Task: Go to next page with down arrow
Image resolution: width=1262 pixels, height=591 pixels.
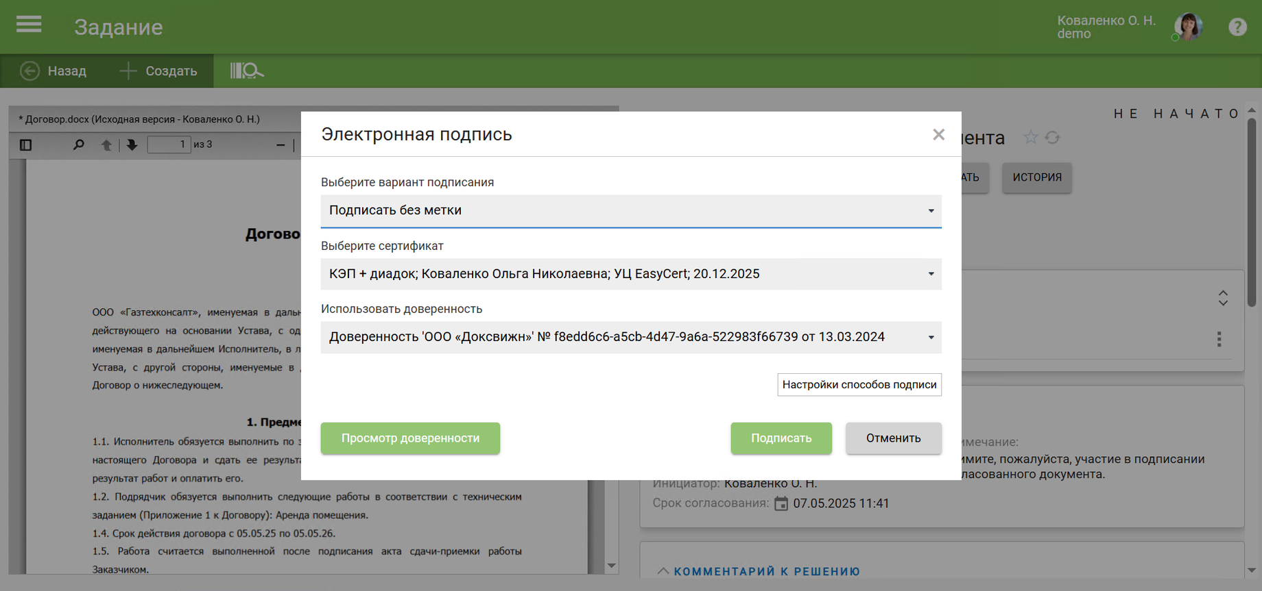Action: [x=132, y=144]
